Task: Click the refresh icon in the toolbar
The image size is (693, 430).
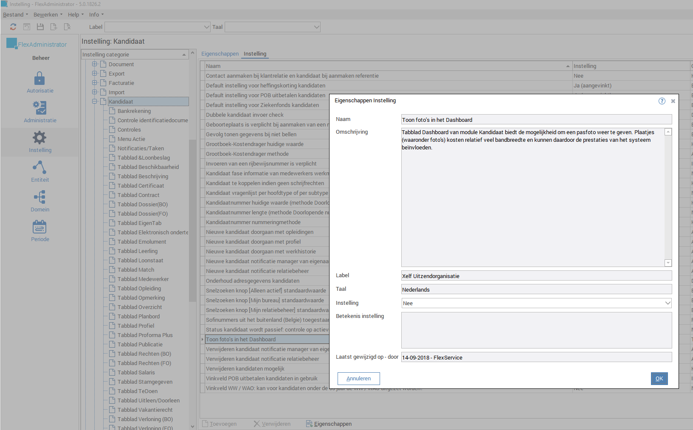Action: 13,26
